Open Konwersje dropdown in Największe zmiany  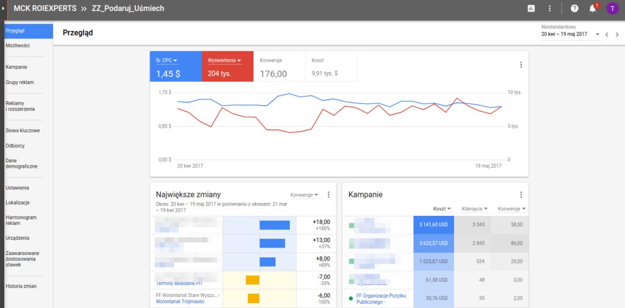coord(304,195)
